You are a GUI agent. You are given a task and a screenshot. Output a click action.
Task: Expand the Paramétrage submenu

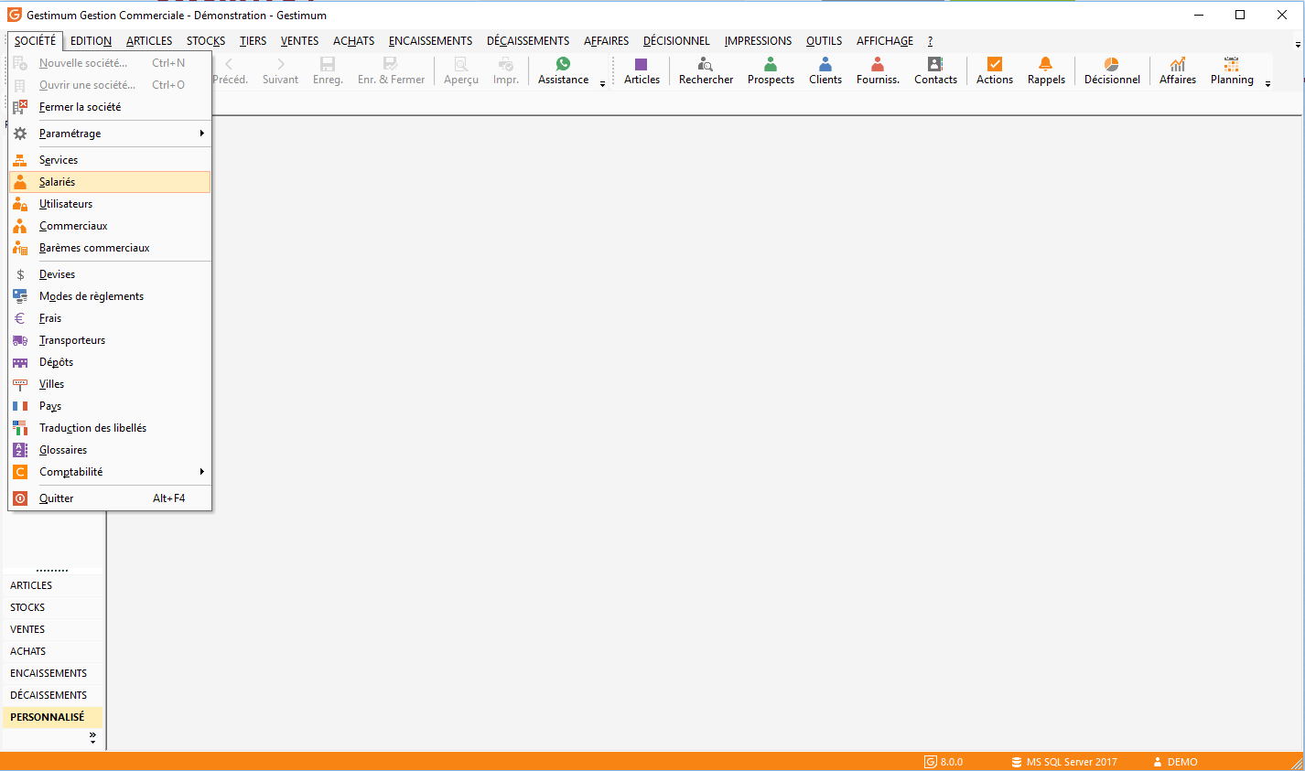110,134
